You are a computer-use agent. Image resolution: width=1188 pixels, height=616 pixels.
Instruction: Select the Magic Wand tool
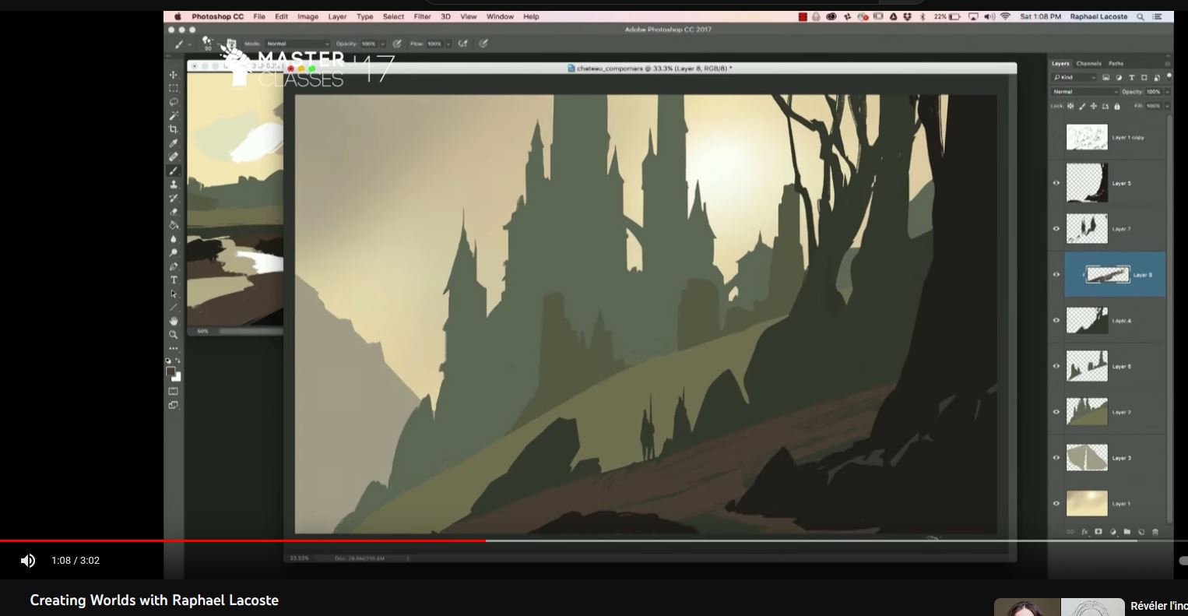tap(174, 115)
